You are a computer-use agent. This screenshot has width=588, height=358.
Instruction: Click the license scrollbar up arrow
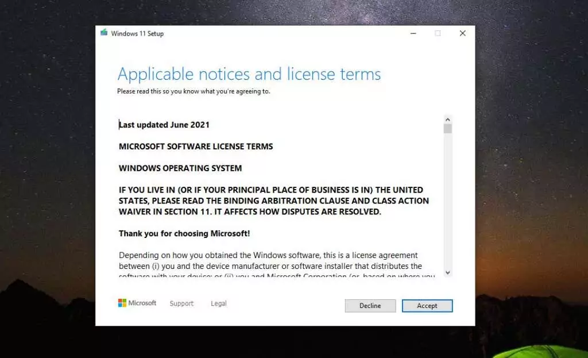447,120
